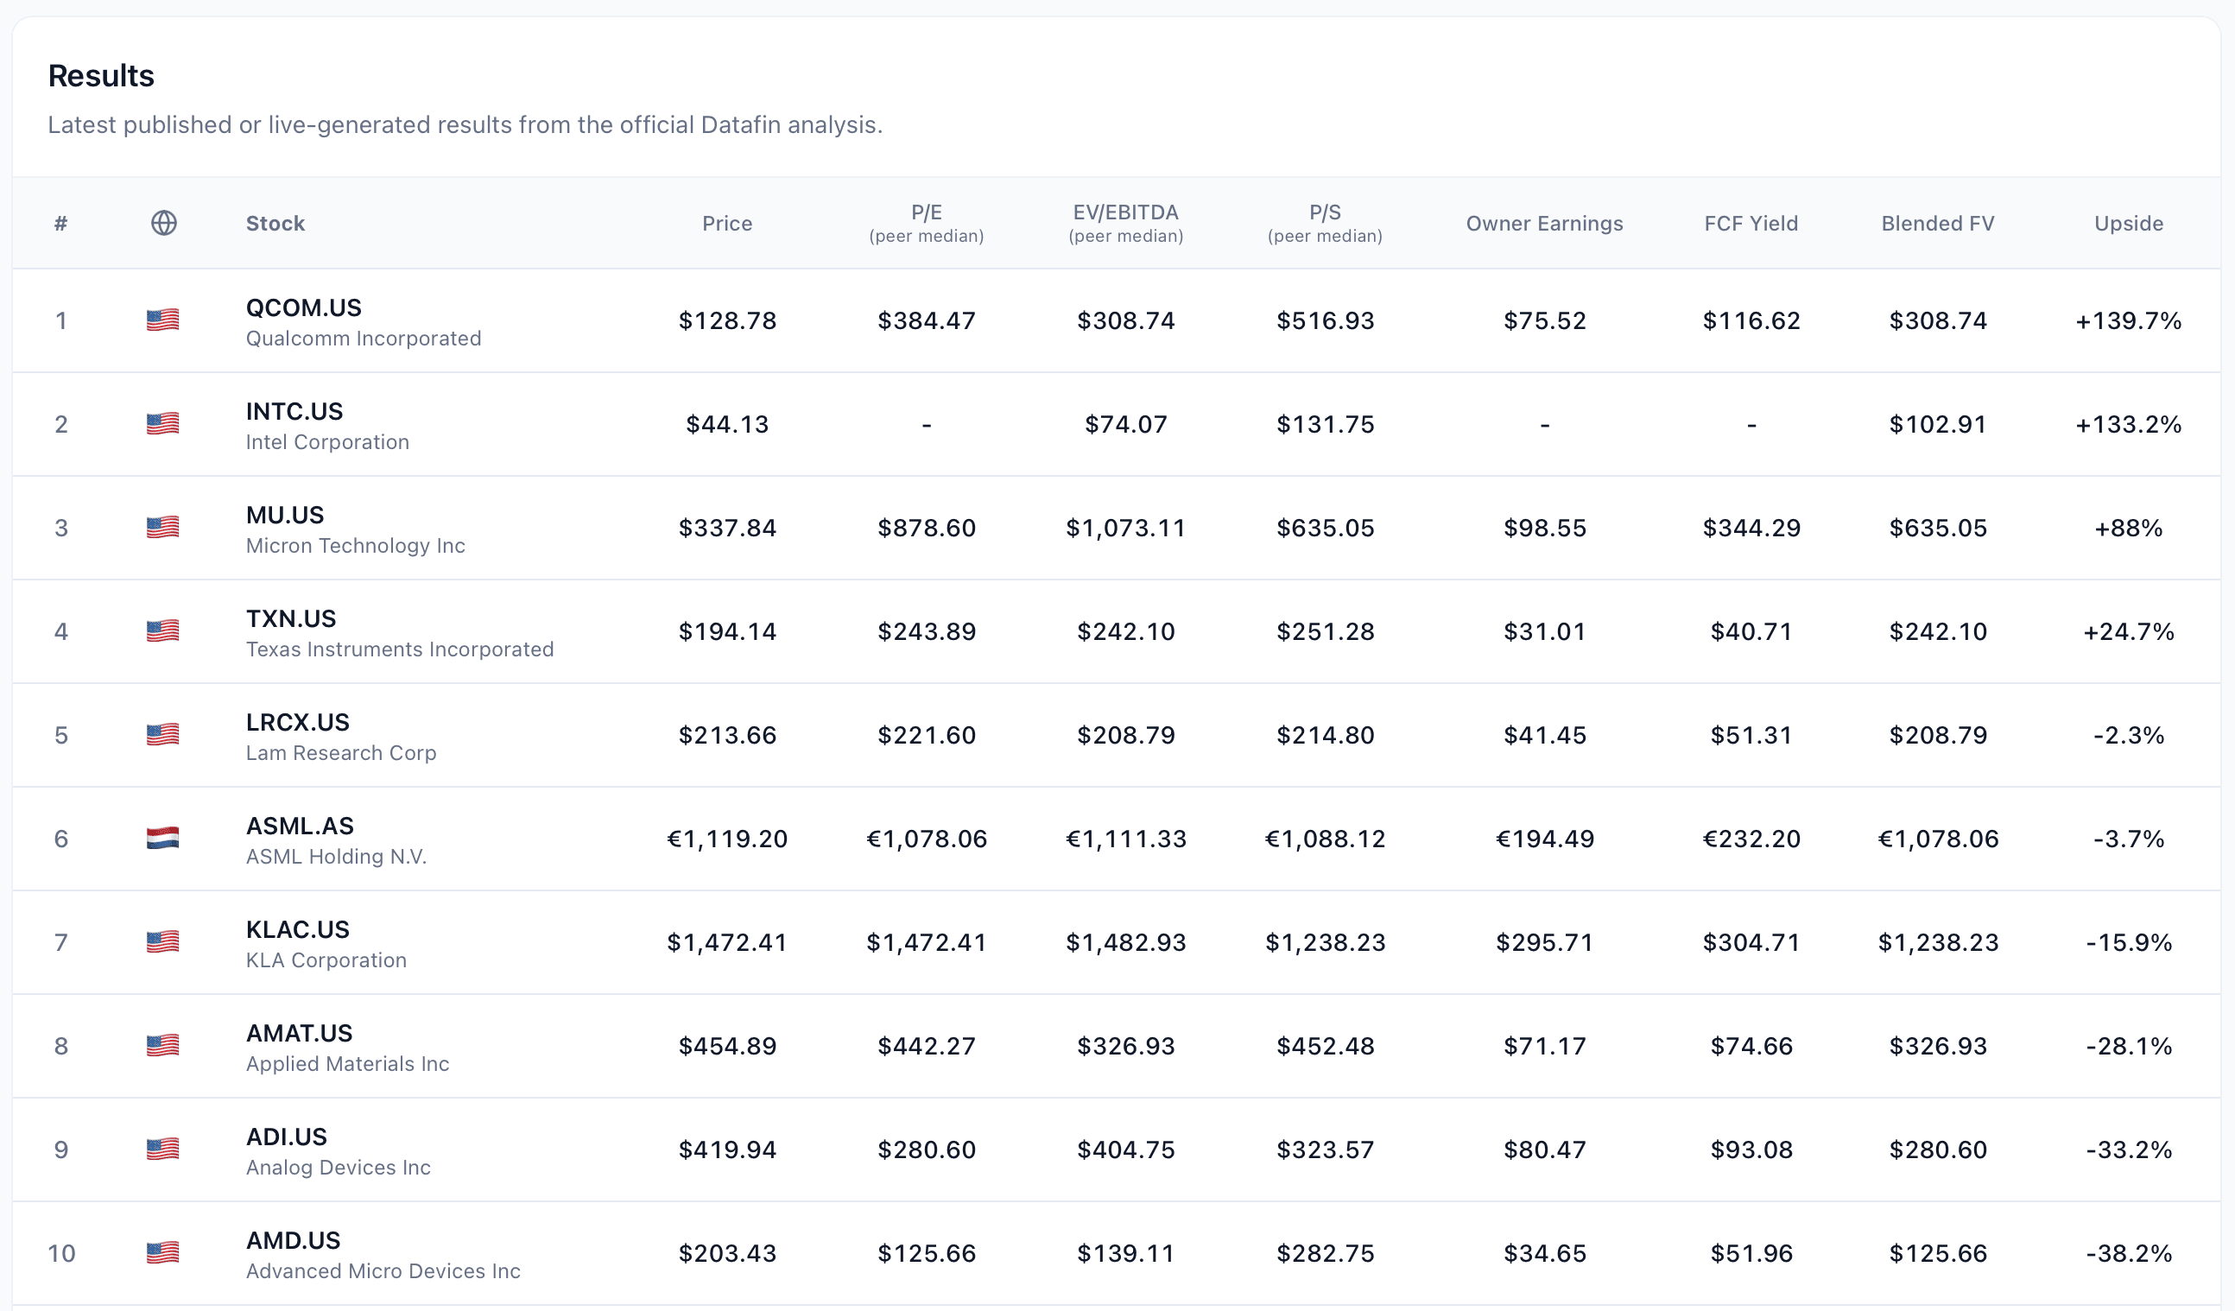This screenshot has width=2235, height=1311.
Task: Click the Texas Instruments Incorporated company name
Action: [x=400, y=650]
